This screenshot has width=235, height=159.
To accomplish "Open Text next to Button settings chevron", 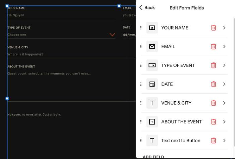I will point(224,141).
